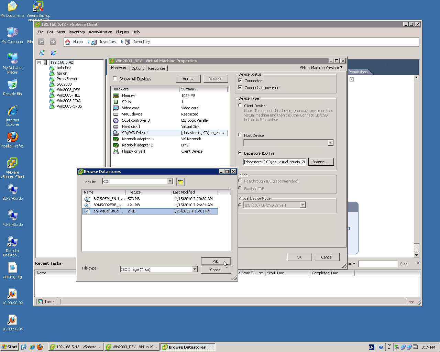Screen dimensions: 440x352
Task: Click the navigate forward arrow in vSphere Client
Action: click(x=53, y=42)
